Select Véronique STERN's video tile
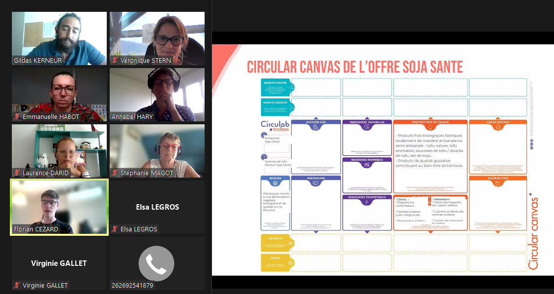Viewport: 554px width, 294px height. (x=157, y=38)
